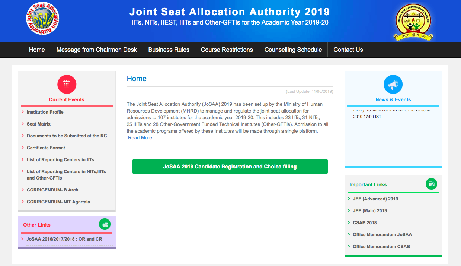Viewport: 461px width, 266px height.
Task: Click the blue megaphone News & Events icon
Action: point(393,84)
